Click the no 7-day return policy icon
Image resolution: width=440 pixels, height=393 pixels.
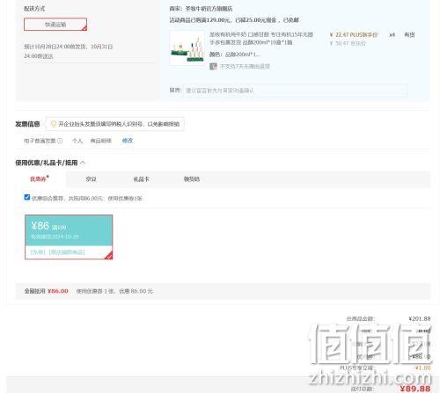coord(213,67)
